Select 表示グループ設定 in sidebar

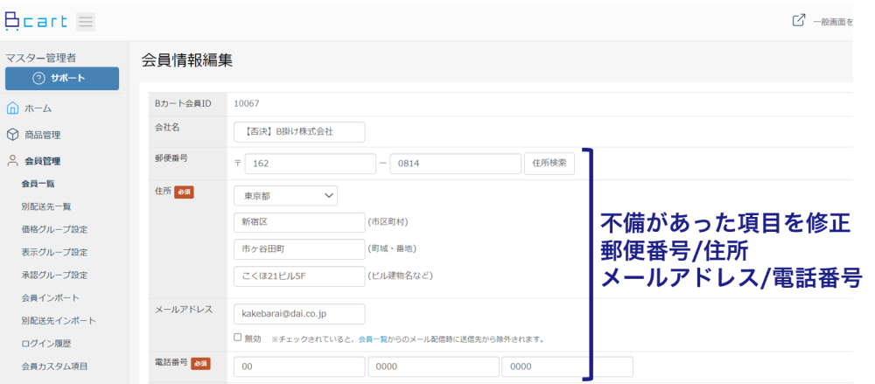pos(54,252)
